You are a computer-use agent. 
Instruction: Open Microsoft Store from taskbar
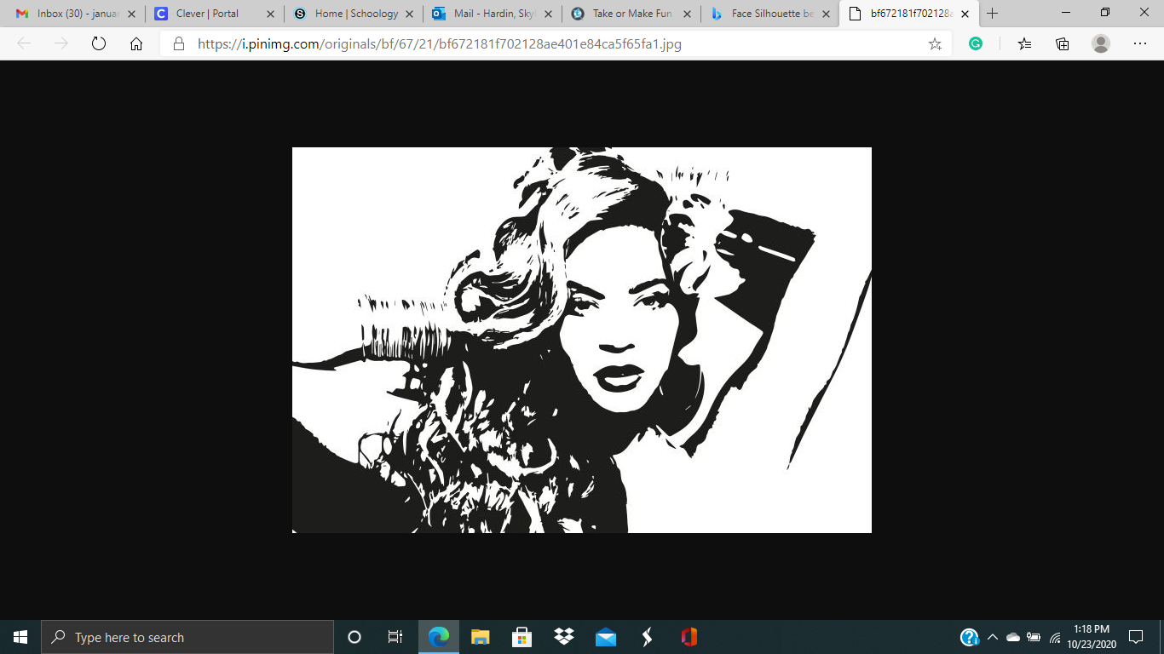521,637
